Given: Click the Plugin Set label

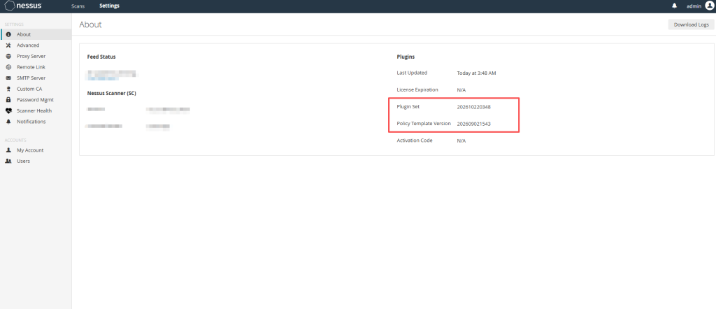Looking at the screenshot, I should (x=408, y=106).
